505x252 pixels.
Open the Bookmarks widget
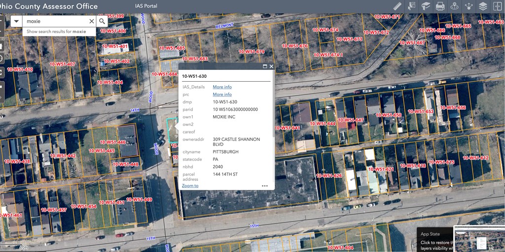pos(426,6)
